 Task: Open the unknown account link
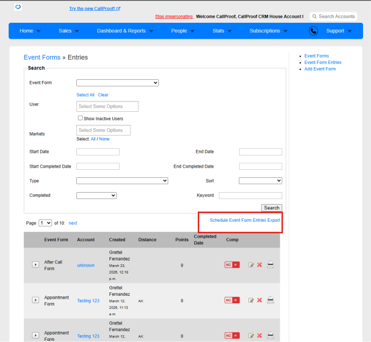click(x=85, y=265)
